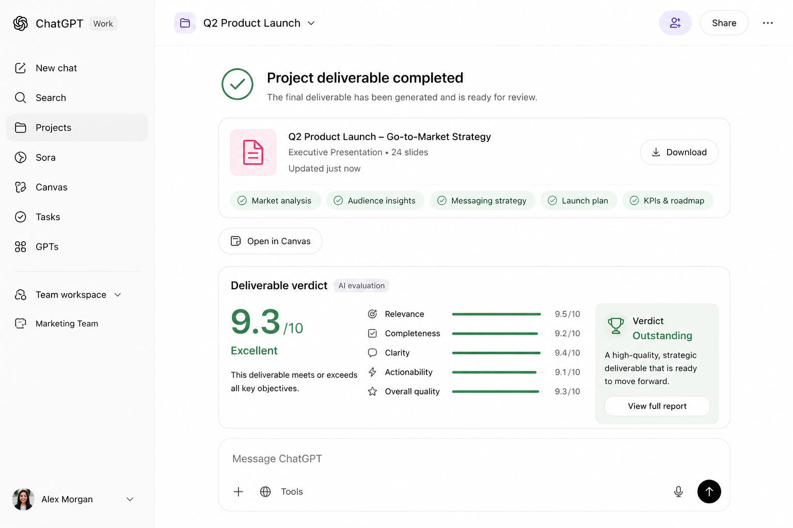
Task: Click the Outstanding verdict text
Action: [662, 336]
